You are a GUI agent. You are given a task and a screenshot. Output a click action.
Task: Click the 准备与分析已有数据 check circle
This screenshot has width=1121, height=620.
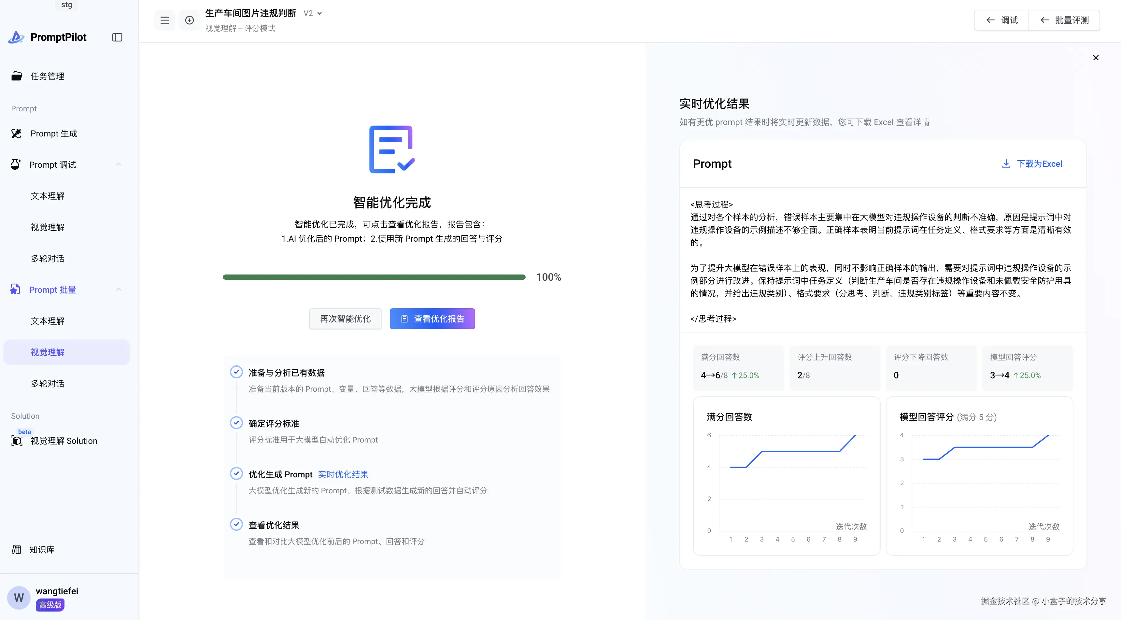coord(236,372)
